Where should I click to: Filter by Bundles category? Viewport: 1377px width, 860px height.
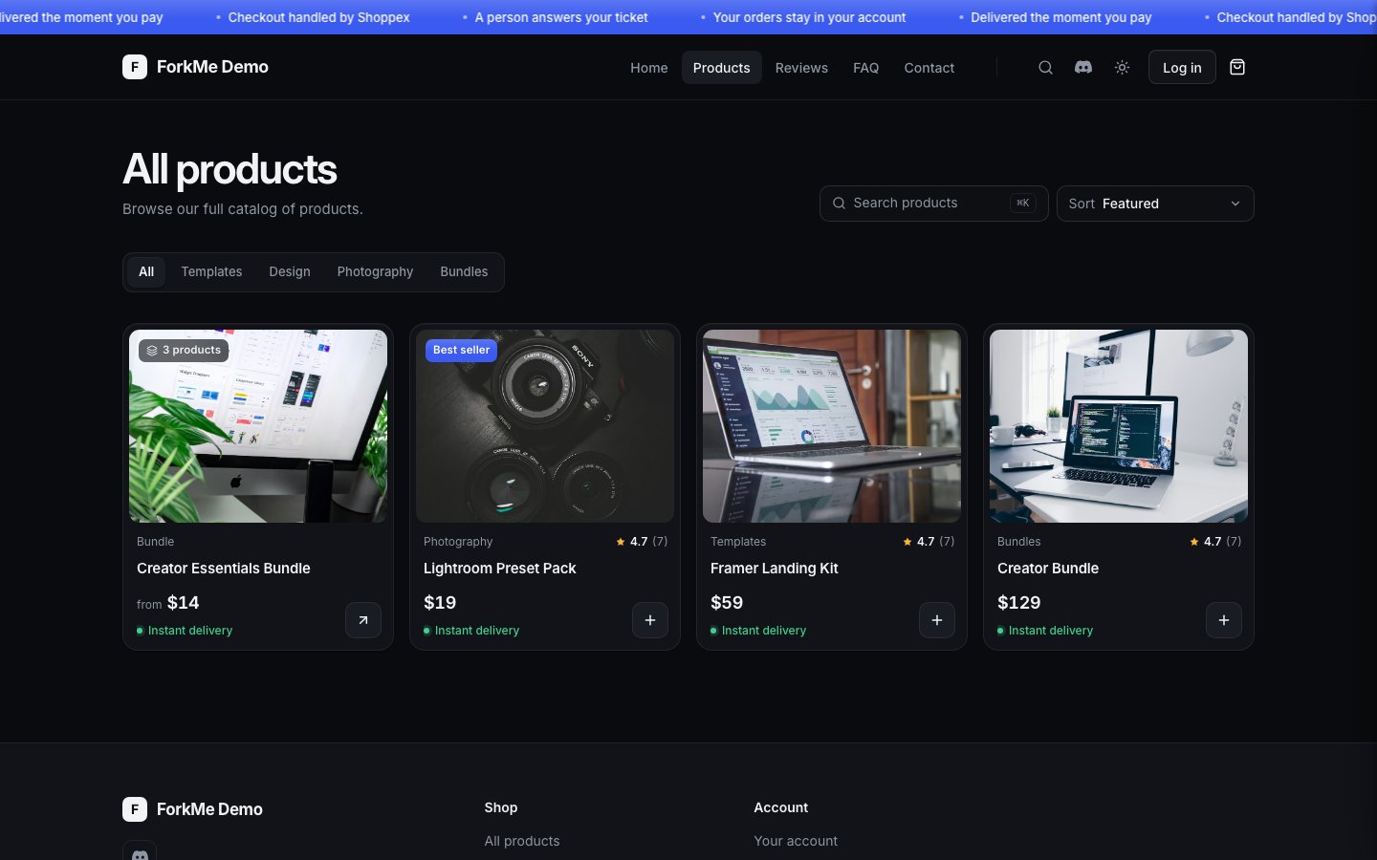[x=464, y=271]
